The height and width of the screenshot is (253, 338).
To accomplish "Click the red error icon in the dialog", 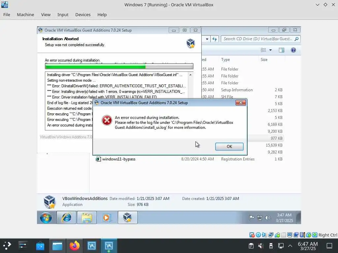I will click(107, 120).
